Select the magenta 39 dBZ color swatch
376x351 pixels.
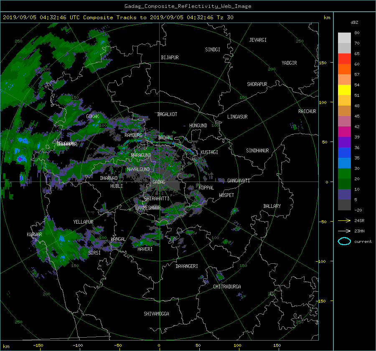click(x=344, y=131)
